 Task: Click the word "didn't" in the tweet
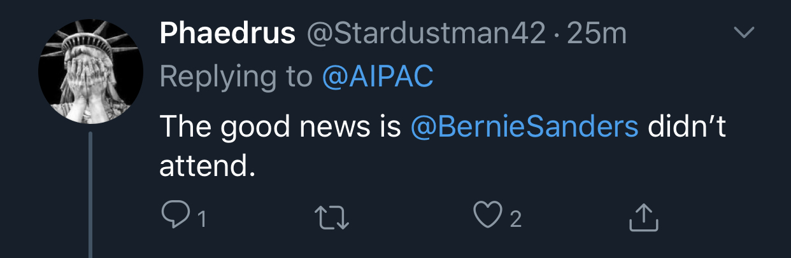(687, 127)
